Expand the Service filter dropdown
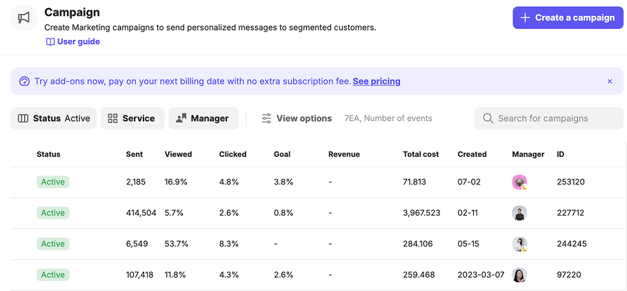Viewport: 627px width, 291px height. [132, 118]
